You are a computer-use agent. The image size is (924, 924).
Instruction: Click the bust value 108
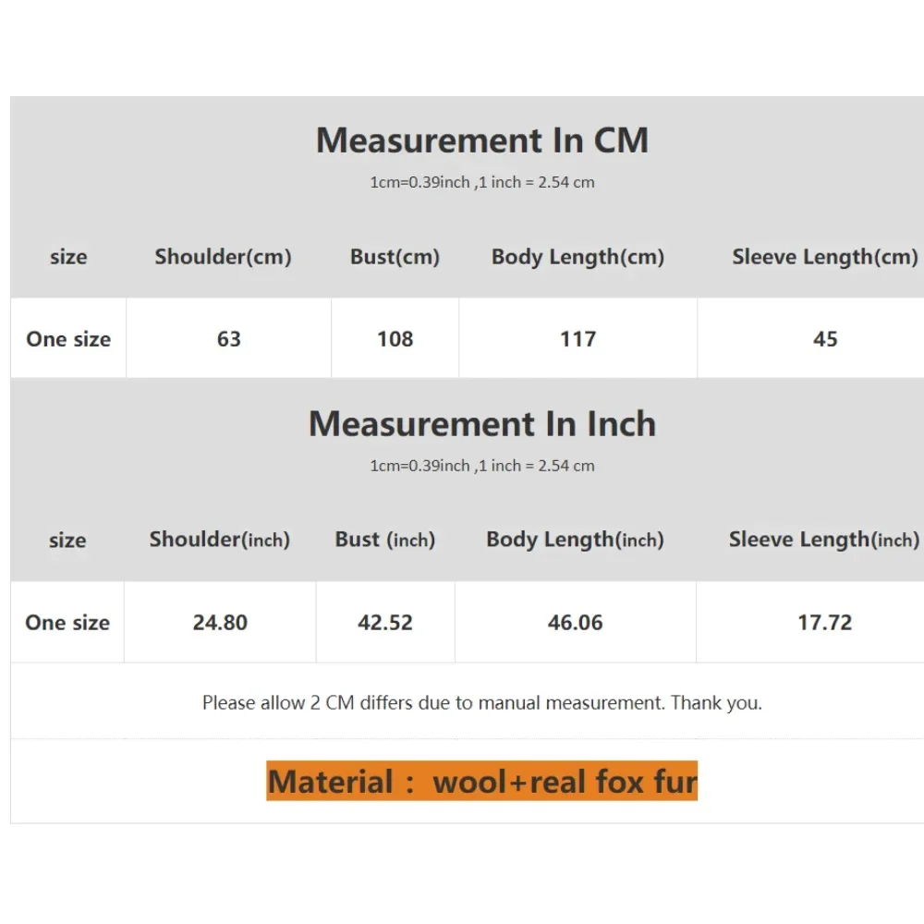pos(395,339)
